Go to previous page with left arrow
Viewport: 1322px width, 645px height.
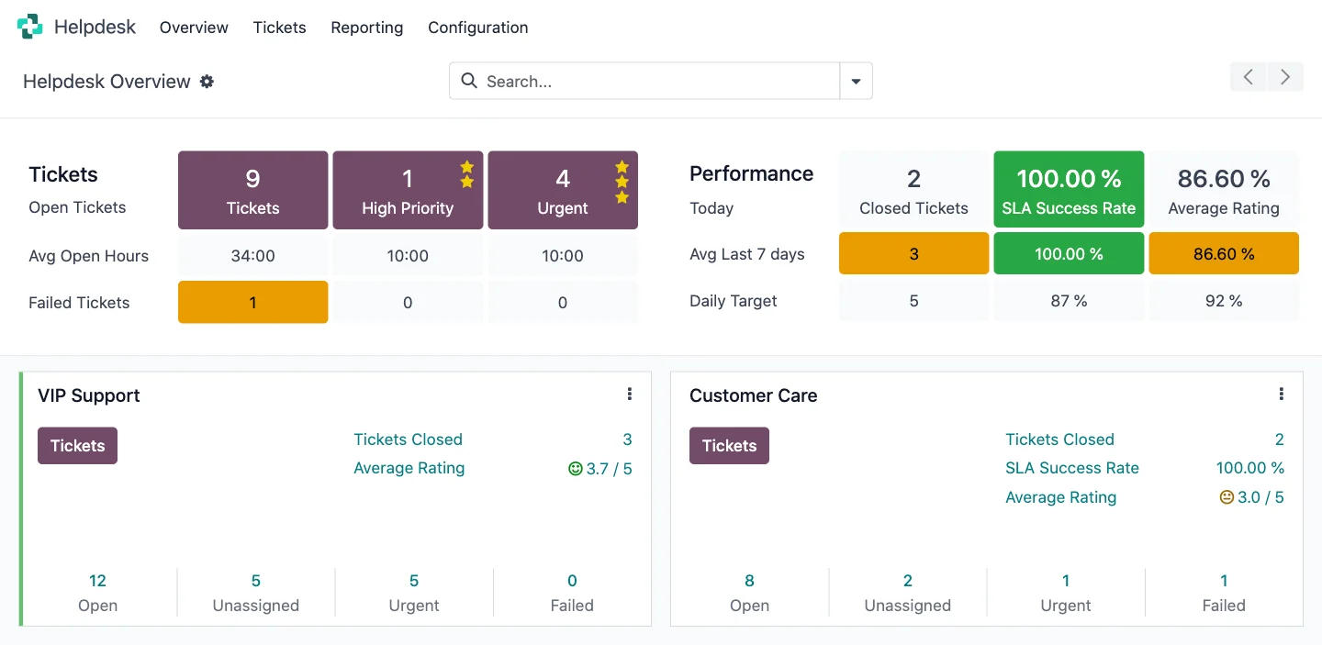(x=1249, y=77)
